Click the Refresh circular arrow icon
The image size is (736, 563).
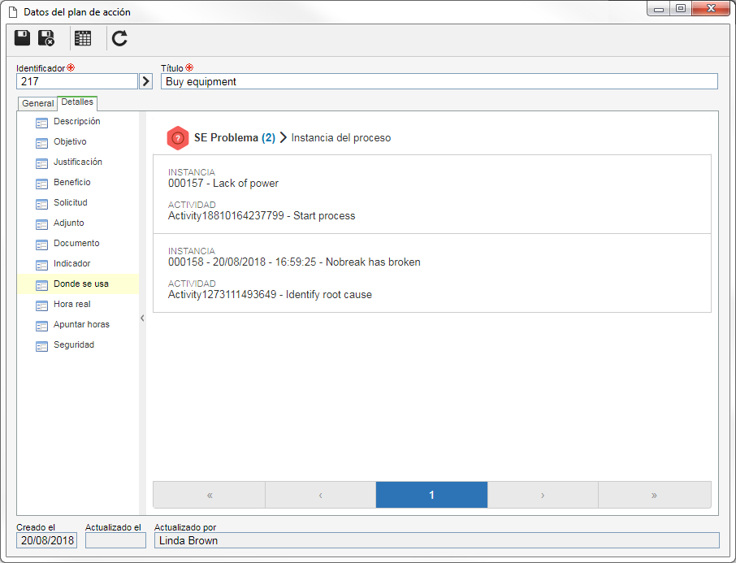pos(119,38)
